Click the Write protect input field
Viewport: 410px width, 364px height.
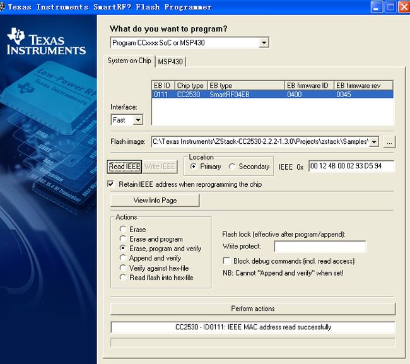pos(320,247)
